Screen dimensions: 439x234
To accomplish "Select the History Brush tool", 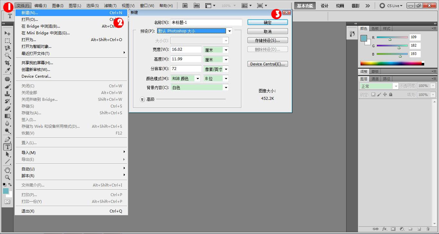I will (x=7, y=101).
